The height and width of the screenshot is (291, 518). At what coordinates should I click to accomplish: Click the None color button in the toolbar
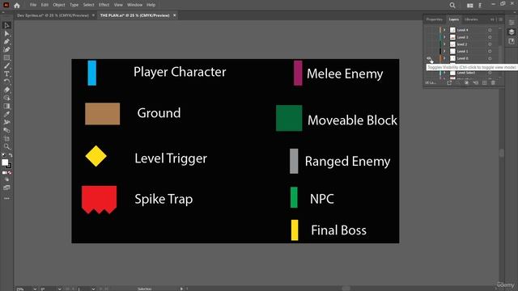point(10,172)
